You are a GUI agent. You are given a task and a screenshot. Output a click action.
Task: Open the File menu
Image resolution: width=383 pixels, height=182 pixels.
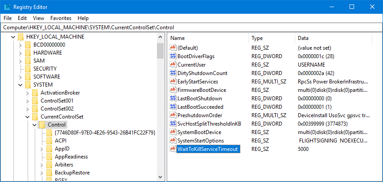(8, 18)
